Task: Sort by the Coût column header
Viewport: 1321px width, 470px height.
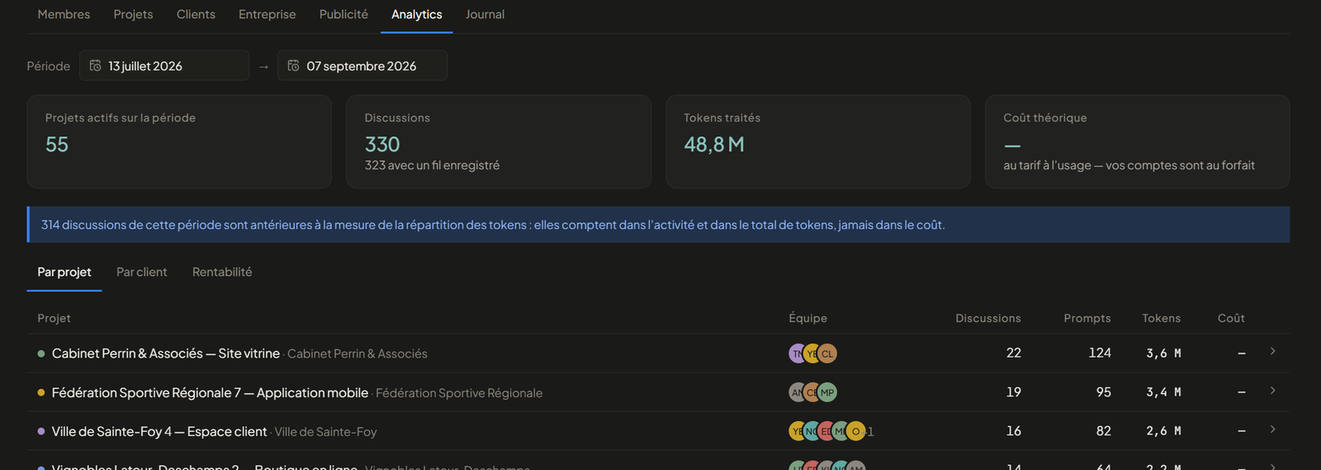Action: pos(1231,319)
